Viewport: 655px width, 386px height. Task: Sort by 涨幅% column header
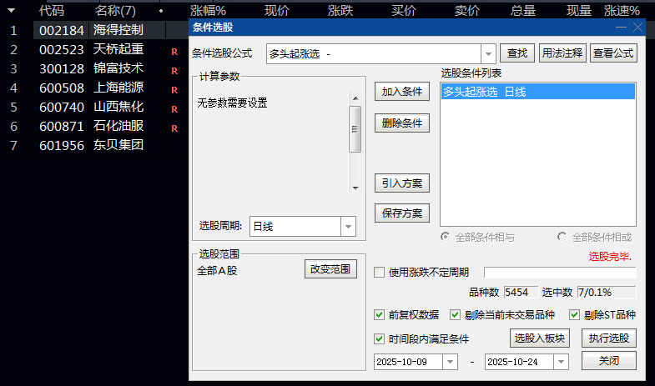(208, 11)
